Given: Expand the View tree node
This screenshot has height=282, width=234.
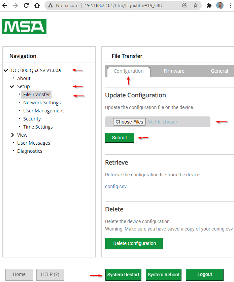Looking at the screenshot, I should [12, 135].
